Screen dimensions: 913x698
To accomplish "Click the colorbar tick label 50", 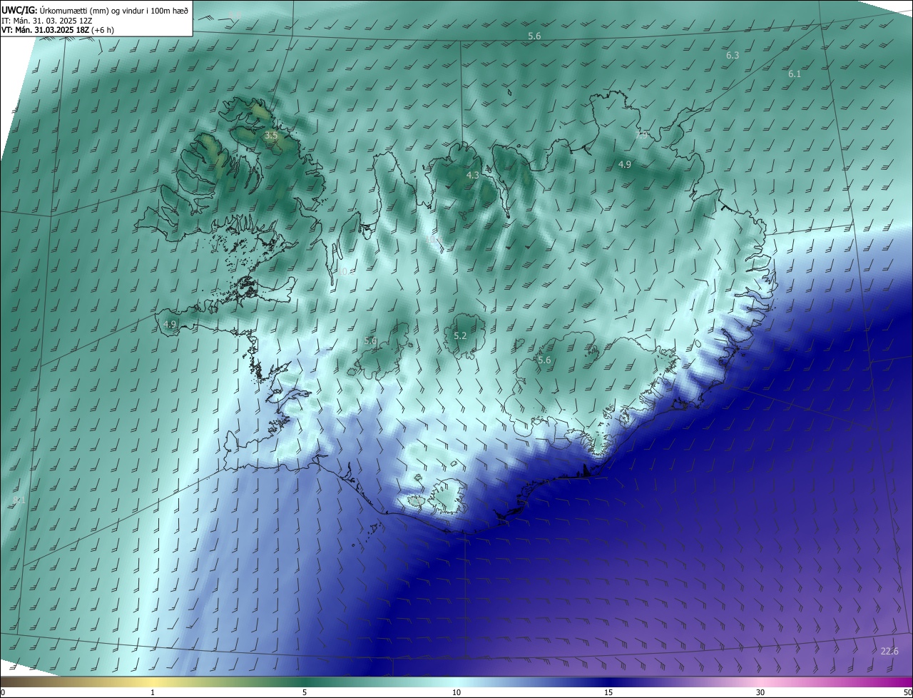I will coord(907,692).
